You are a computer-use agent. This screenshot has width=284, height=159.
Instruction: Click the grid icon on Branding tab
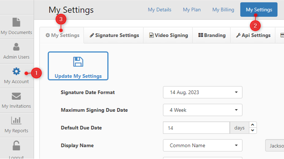tap(201, 35)
